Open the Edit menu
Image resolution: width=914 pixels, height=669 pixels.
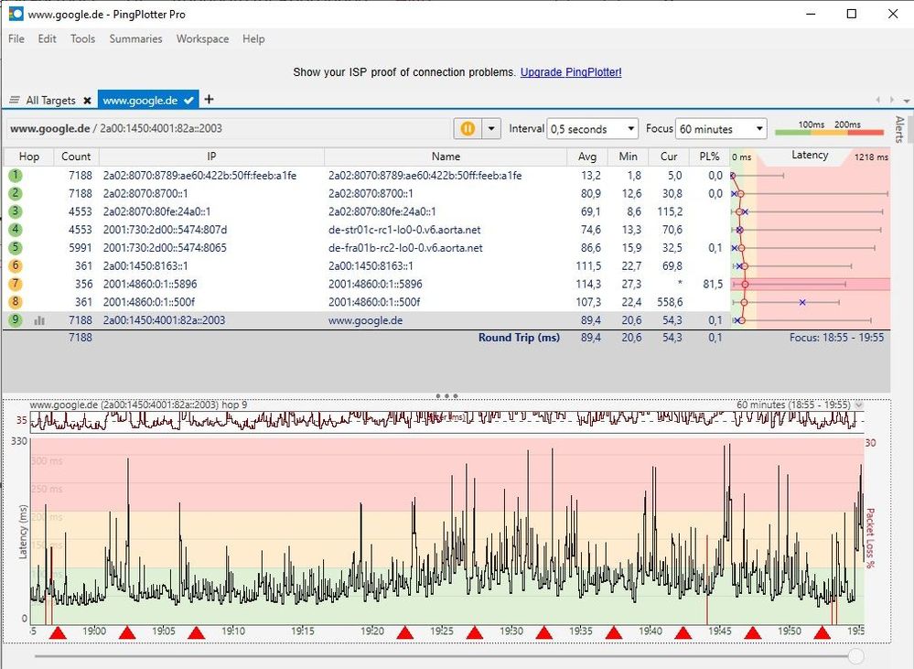click(48, 38)
